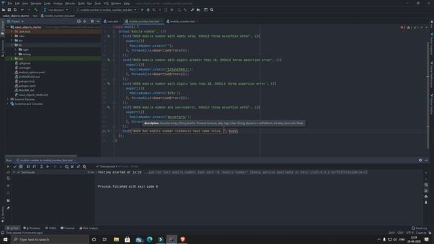
Task: Click the pin tab icon in Run sidebar
Action: click(x=8, y=208)
